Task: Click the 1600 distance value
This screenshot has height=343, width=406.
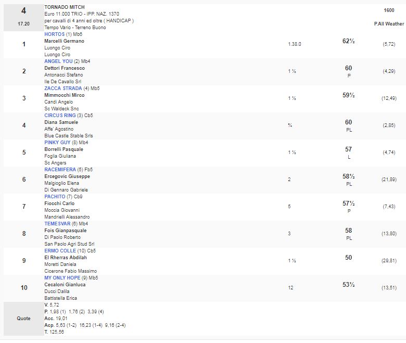Action: (x=389, y=10)
